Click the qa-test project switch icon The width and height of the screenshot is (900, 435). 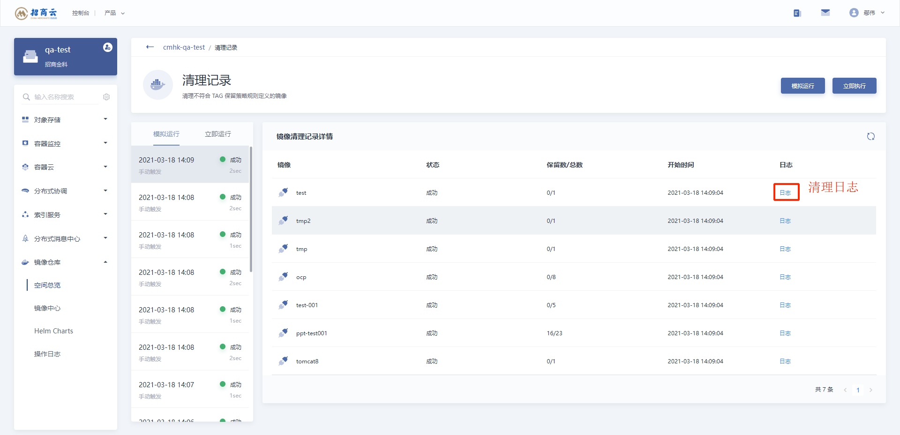tap(107, 47)
